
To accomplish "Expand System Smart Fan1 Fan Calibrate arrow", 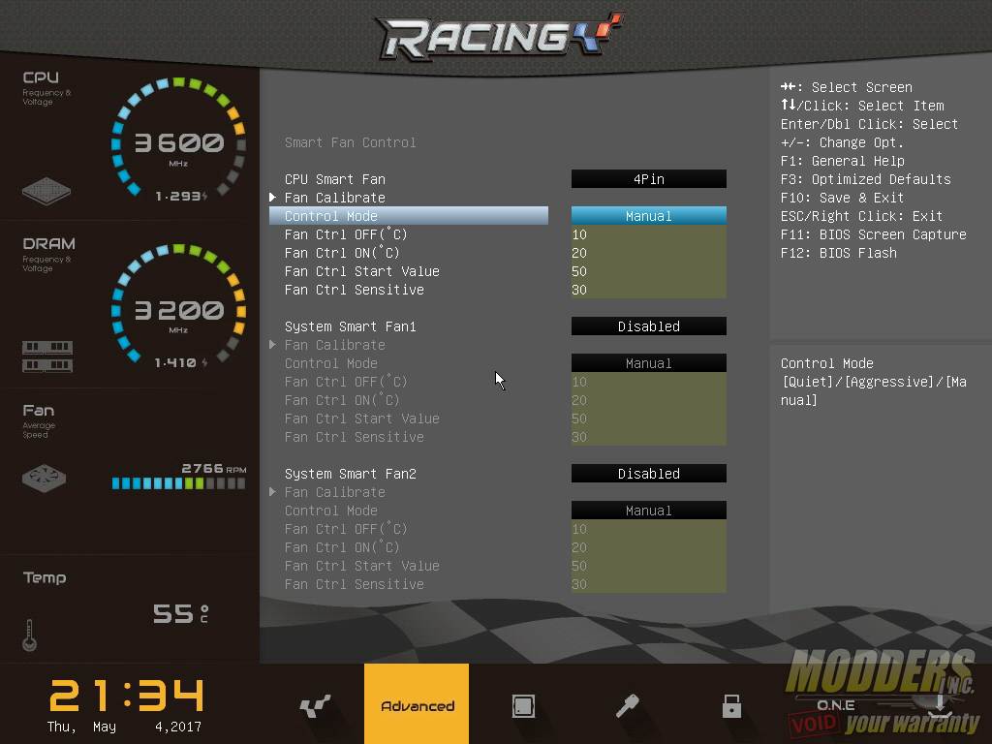I will pyautogui.click(x=272, y=345).
